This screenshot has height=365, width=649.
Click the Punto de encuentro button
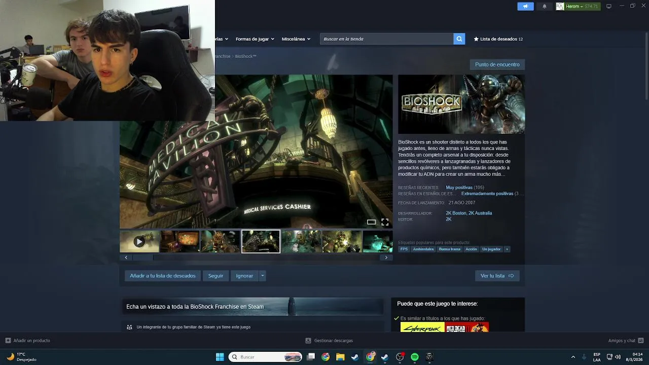point(497,64)
